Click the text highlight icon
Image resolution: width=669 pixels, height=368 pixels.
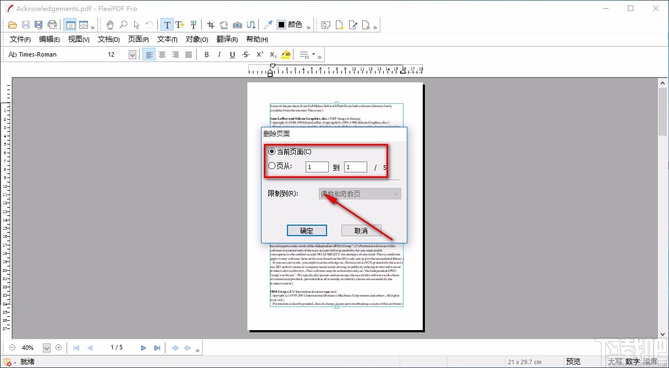pyautogui.click(x=286, y=54)
